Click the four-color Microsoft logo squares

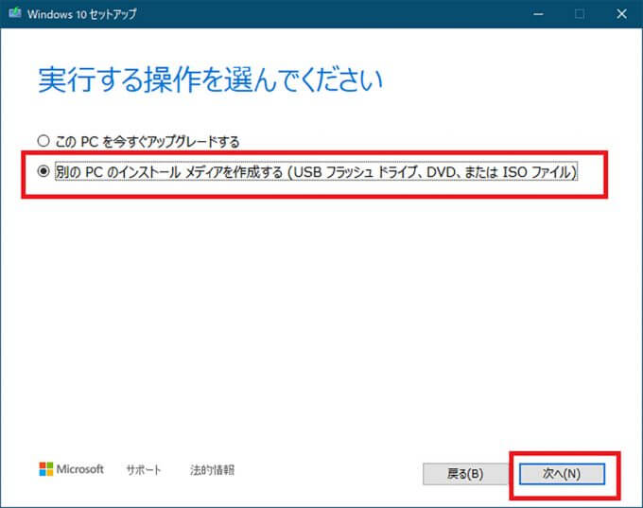pos(46,468)
